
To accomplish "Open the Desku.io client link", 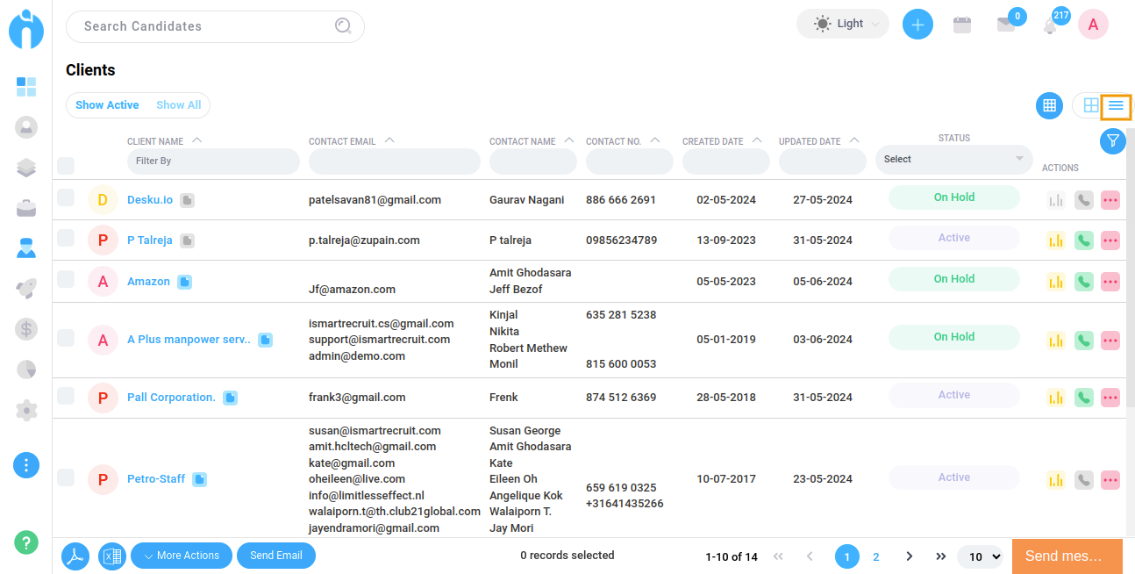I will tap(150, 200).
